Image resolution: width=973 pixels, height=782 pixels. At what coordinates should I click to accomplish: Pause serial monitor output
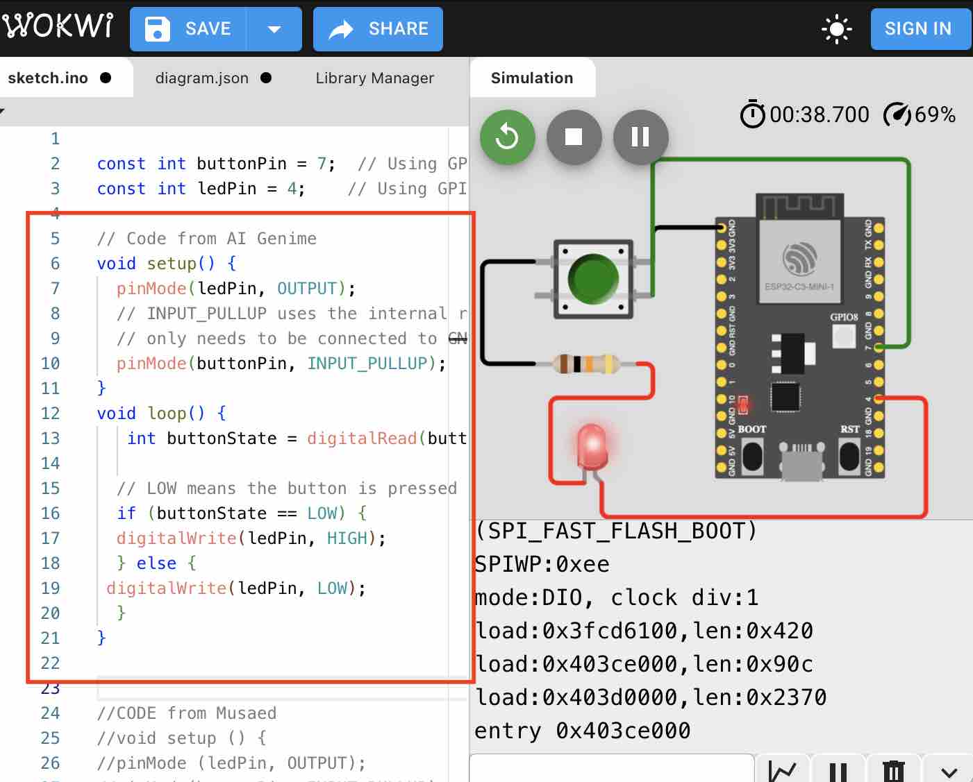click(838, 771)
